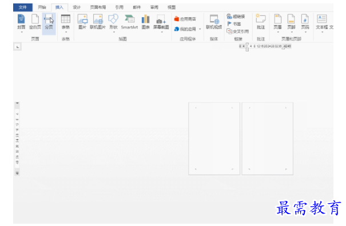Open the 页眉 (Header) button
Screen dimensions: 346x226
(277, 22)
